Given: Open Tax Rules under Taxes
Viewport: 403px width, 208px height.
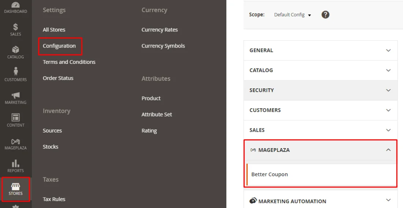Looking at the screenshot, I should pyautogui.click(x=54, y=199).
